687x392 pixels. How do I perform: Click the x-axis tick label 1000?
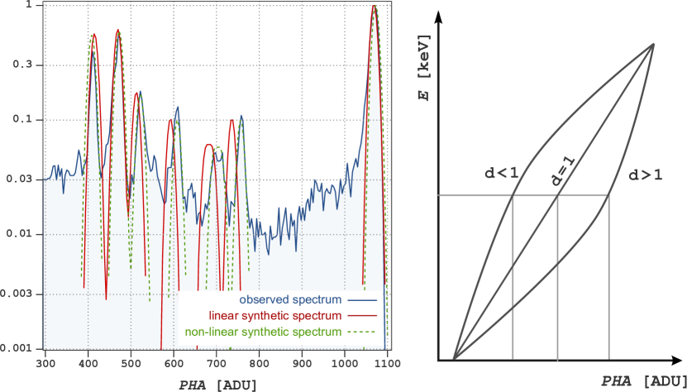(x=345, y=364)
